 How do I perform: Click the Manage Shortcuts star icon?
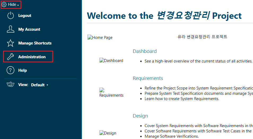pos(11,43)
